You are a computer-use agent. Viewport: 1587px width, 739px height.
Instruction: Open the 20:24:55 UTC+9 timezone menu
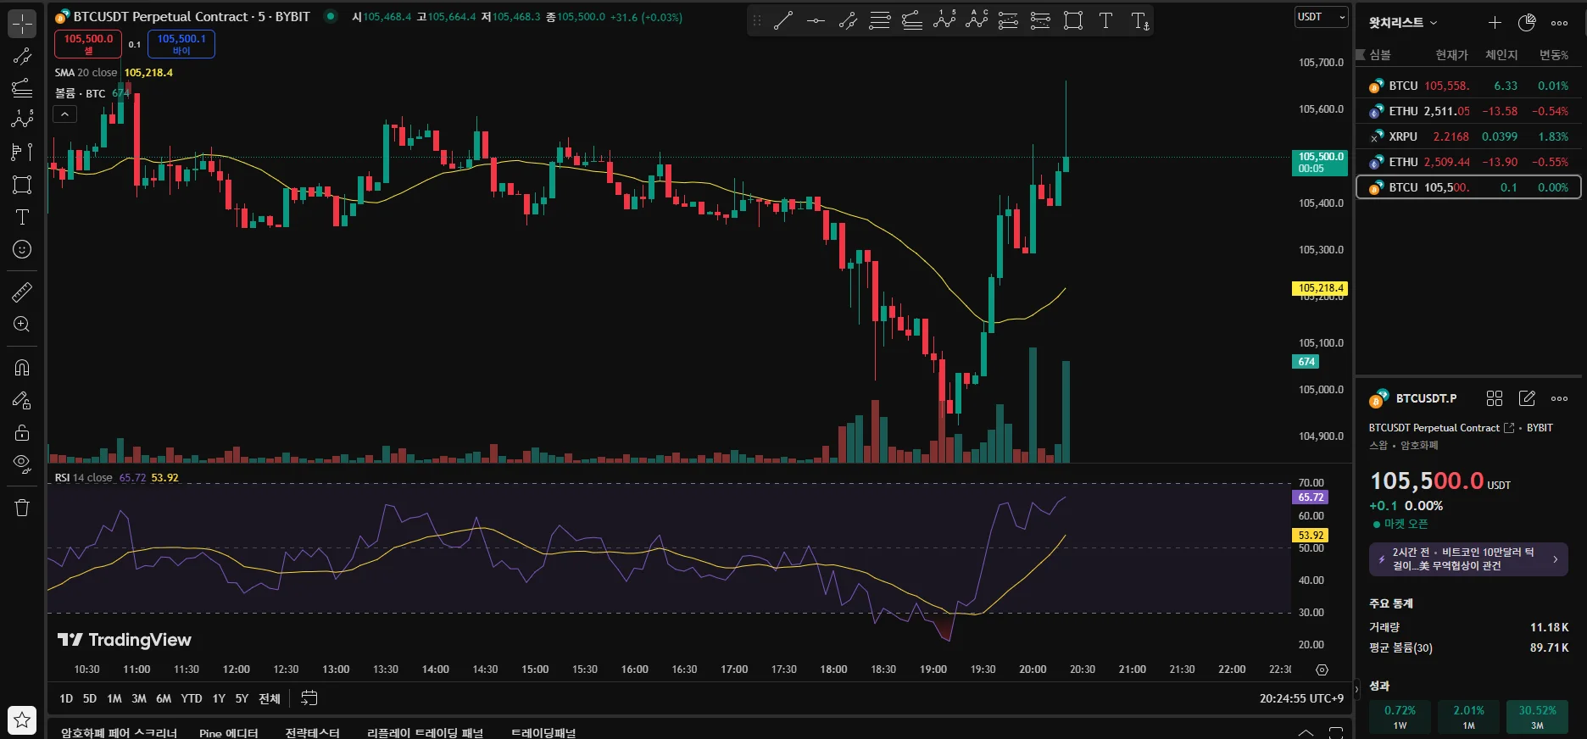[x=1301, y=698]
